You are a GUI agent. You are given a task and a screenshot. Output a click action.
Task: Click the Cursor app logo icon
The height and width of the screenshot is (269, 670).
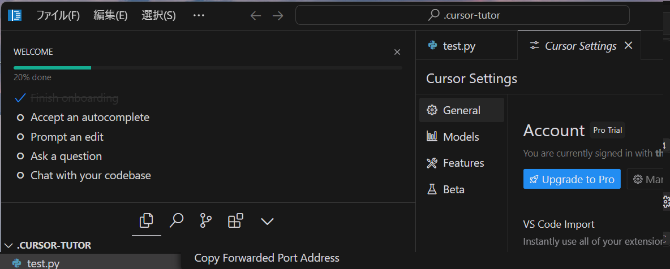coord(15,15)
